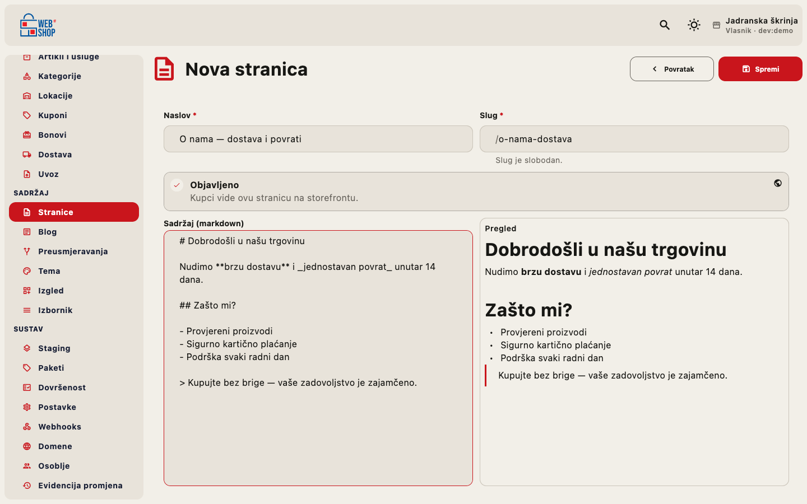Click the Blog sidebar icon
The width and height of the screenshot is (807, 504).
point(27,232)
